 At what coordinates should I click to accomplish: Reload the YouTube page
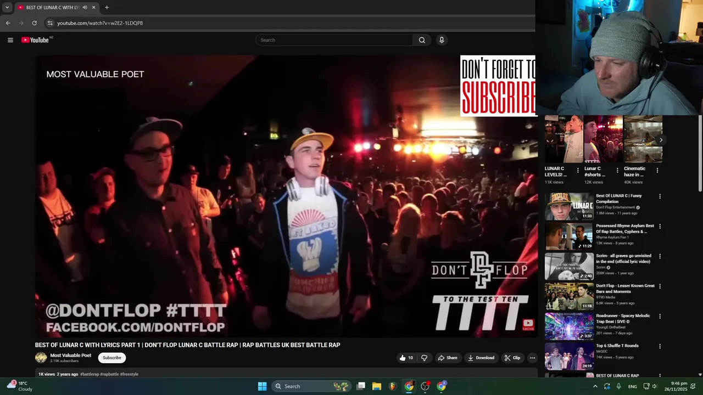click(x=34, y=23)
